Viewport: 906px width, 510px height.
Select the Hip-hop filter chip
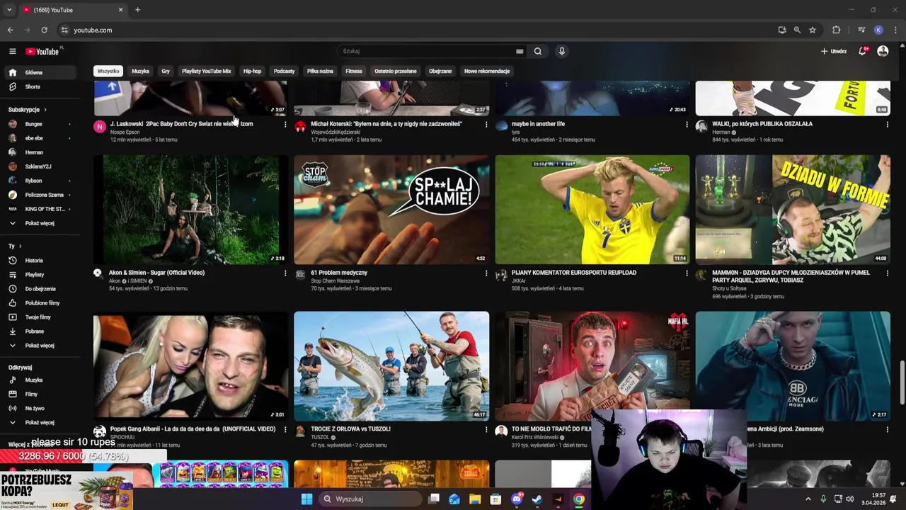[x=252, y=71]
